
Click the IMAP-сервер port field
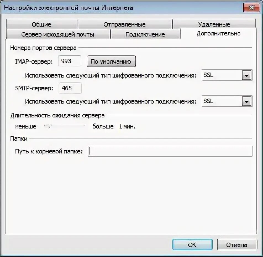70,61
